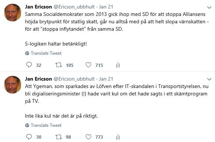This screenshot has width=215, height=142.
Task: Open Jan Ericson profile from first tweet
Action: [38, 7]
